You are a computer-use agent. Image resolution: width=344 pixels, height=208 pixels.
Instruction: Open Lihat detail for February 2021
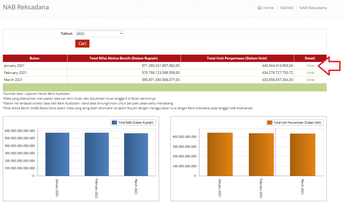click(x=310, y=73)
